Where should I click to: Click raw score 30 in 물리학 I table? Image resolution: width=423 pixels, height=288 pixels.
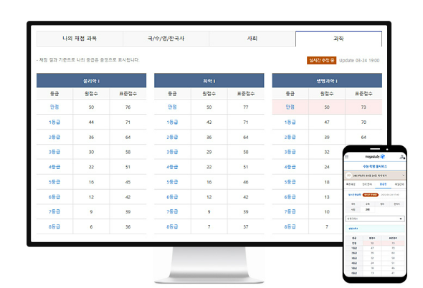(91, 152)
